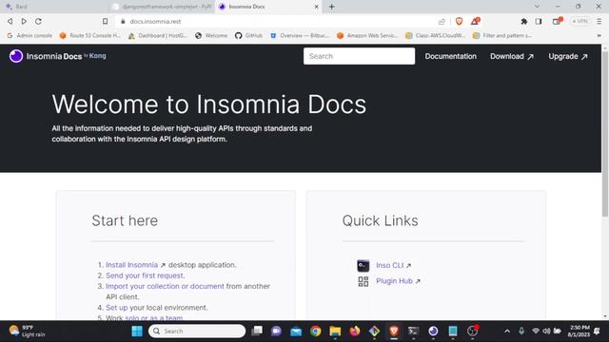Open the clock and date at 2:50 PM
Screen dimensions: 609x342
tap(579, 332)
